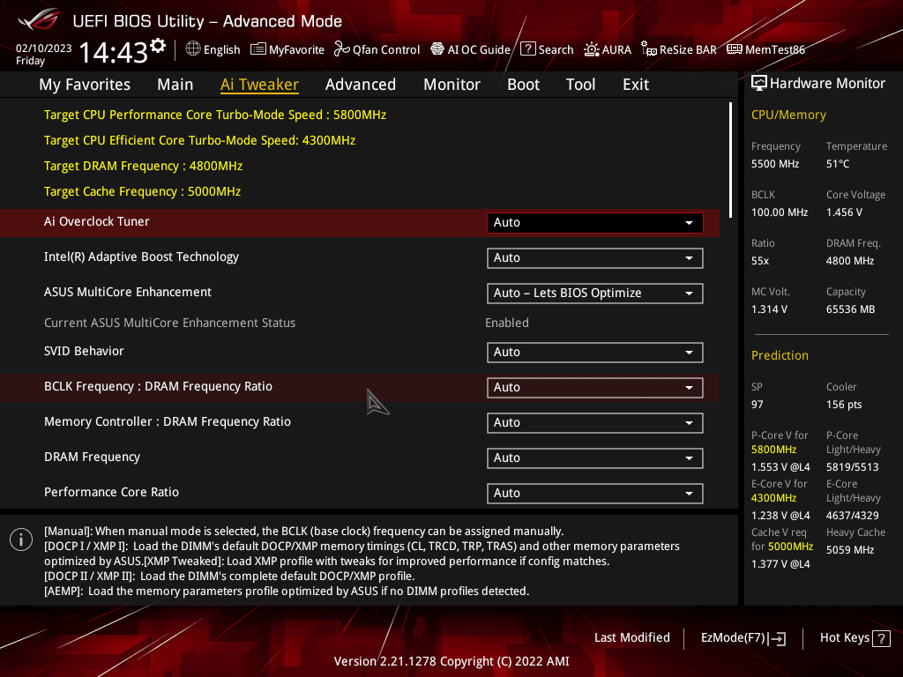The width and height of the screenshot is (903, 677).
Task: Toggle the ReSize BAR icon
Action: pyautogui.click(x=649, y=49)
